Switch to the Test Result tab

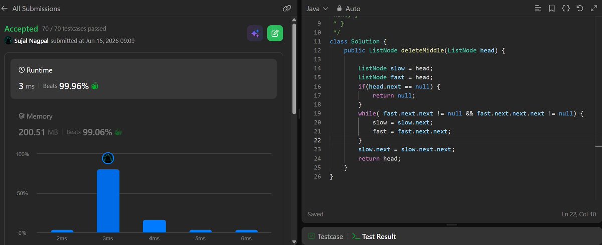coord(374,236)
